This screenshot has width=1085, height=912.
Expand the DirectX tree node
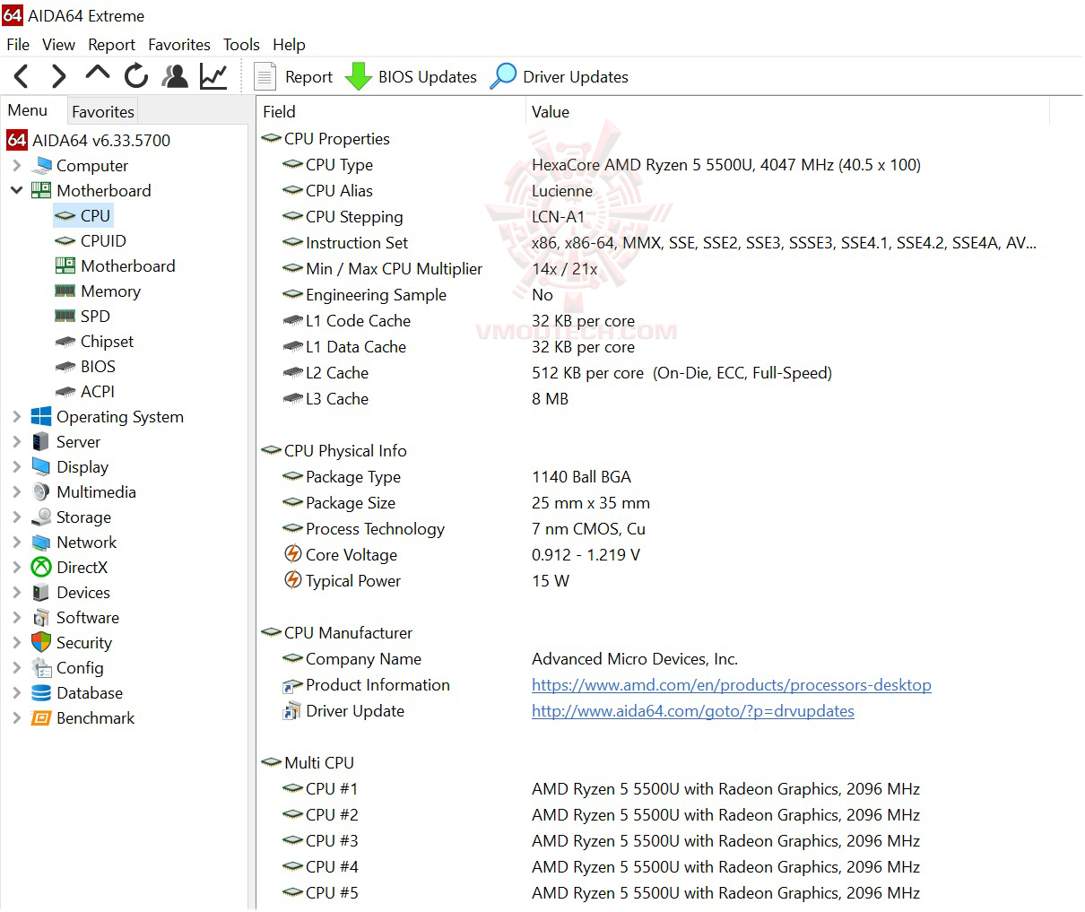[x=16, y=567]
